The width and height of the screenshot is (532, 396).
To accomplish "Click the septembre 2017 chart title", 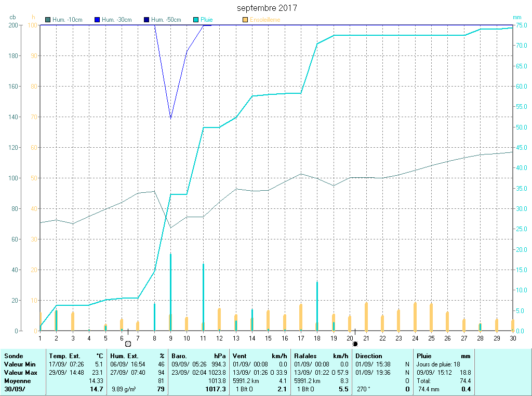I will coord(267,8).
